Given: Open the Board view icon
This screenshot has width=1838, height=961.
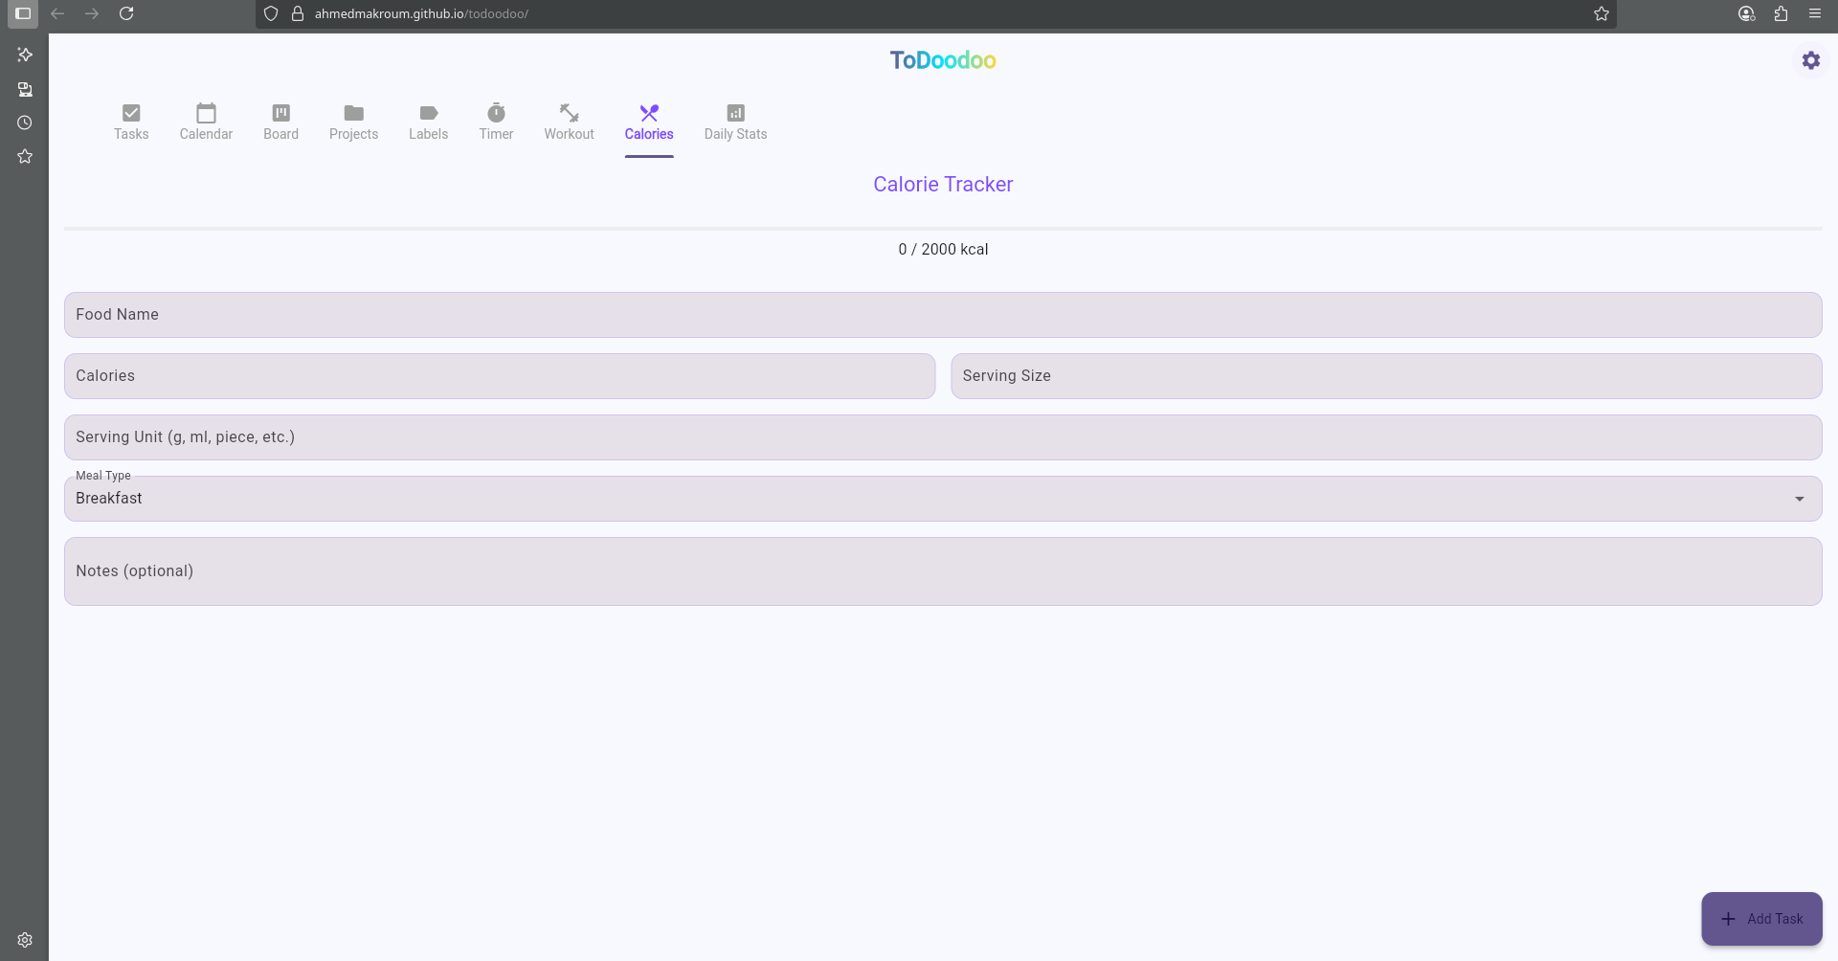Looking at the screenshot, I should pos(280,112).
